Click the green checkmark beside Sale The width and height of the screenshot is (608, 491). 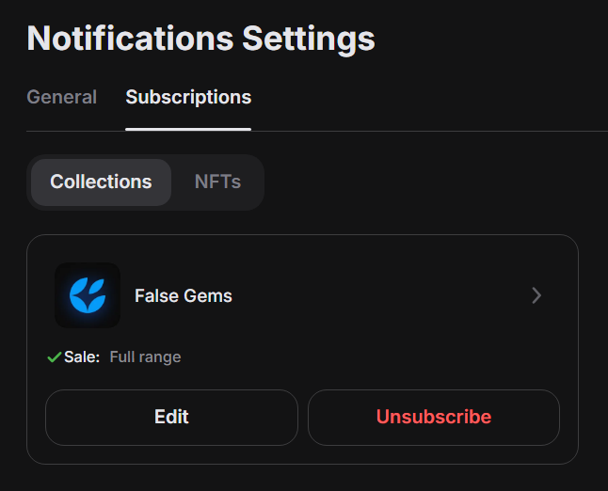tap(54, 357)
